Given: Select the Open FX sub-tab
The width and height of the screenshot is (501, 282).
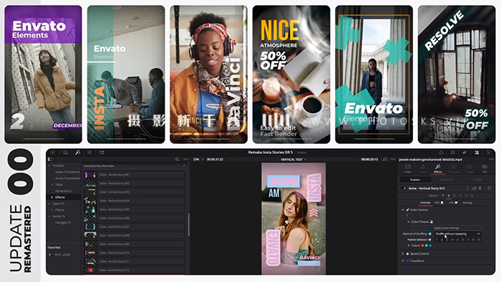Looking at the screenshot, I should click(x=447, y=180).
